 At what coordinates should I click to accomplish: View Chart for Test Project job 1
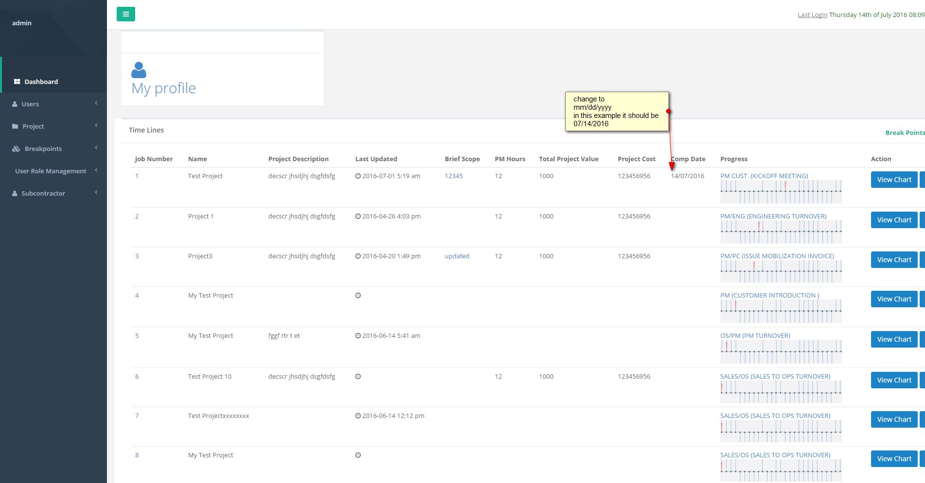point(894,180)
